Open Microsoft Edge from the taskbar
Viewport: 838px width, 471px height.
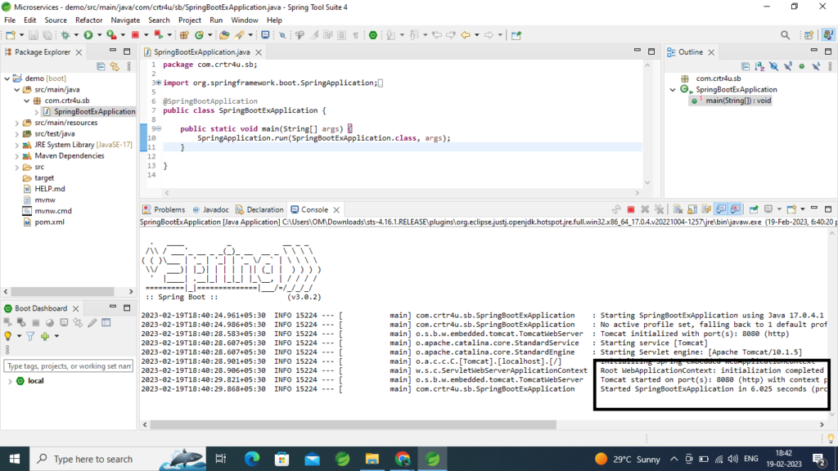pyautogui.click(x=252, y=459)
